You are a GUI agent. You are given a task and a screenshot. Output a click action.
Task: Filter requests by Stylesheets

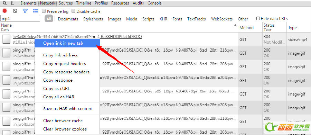click(x=93, y=19)
